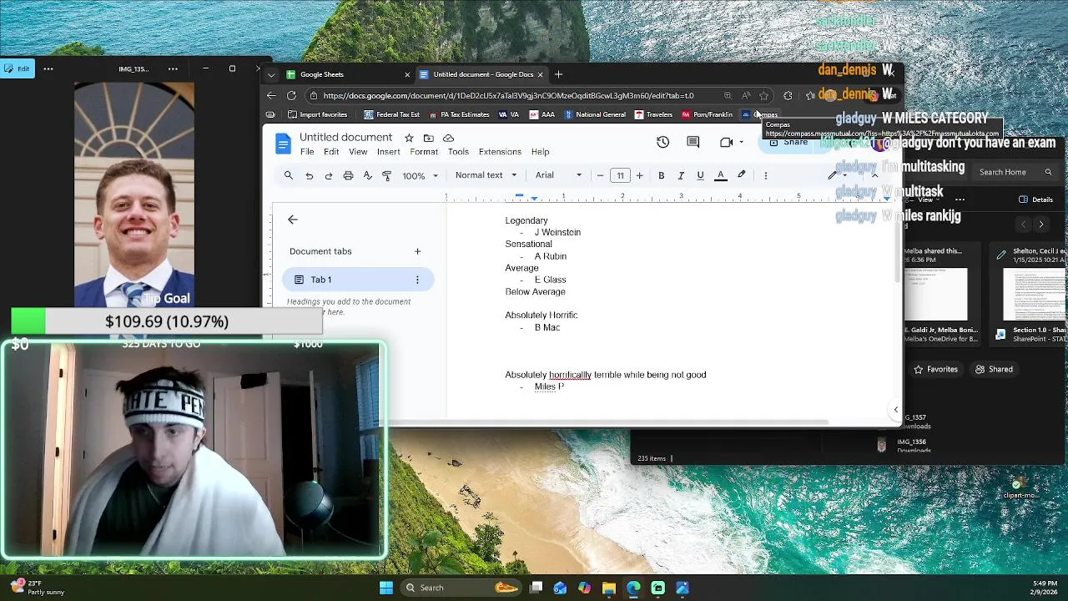This screenshot has width=1068, height=601.
Task: Check the cloud document status icon
Action: [x=448, y=138]
